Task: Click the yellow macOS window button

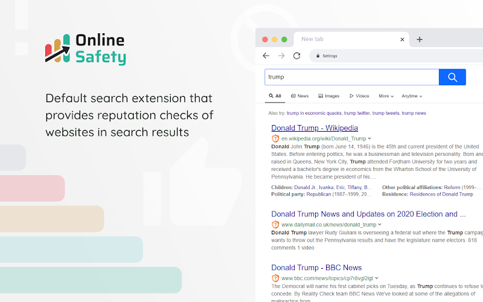Action: pos(275,39)
